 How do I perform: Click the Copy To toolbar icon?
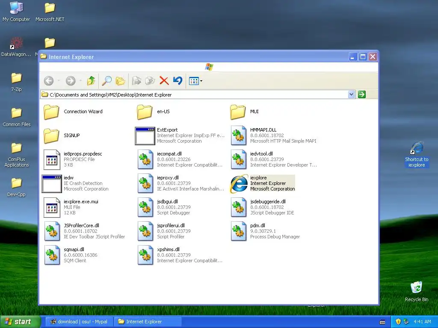[150, 81]
